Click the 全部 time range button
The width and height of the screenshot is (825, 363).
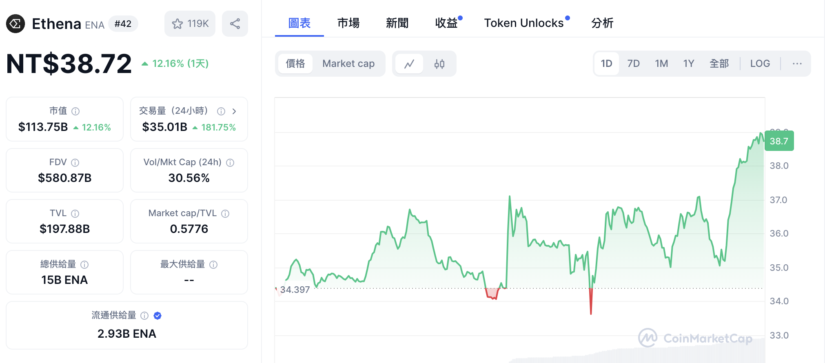[x=719, y=64]
